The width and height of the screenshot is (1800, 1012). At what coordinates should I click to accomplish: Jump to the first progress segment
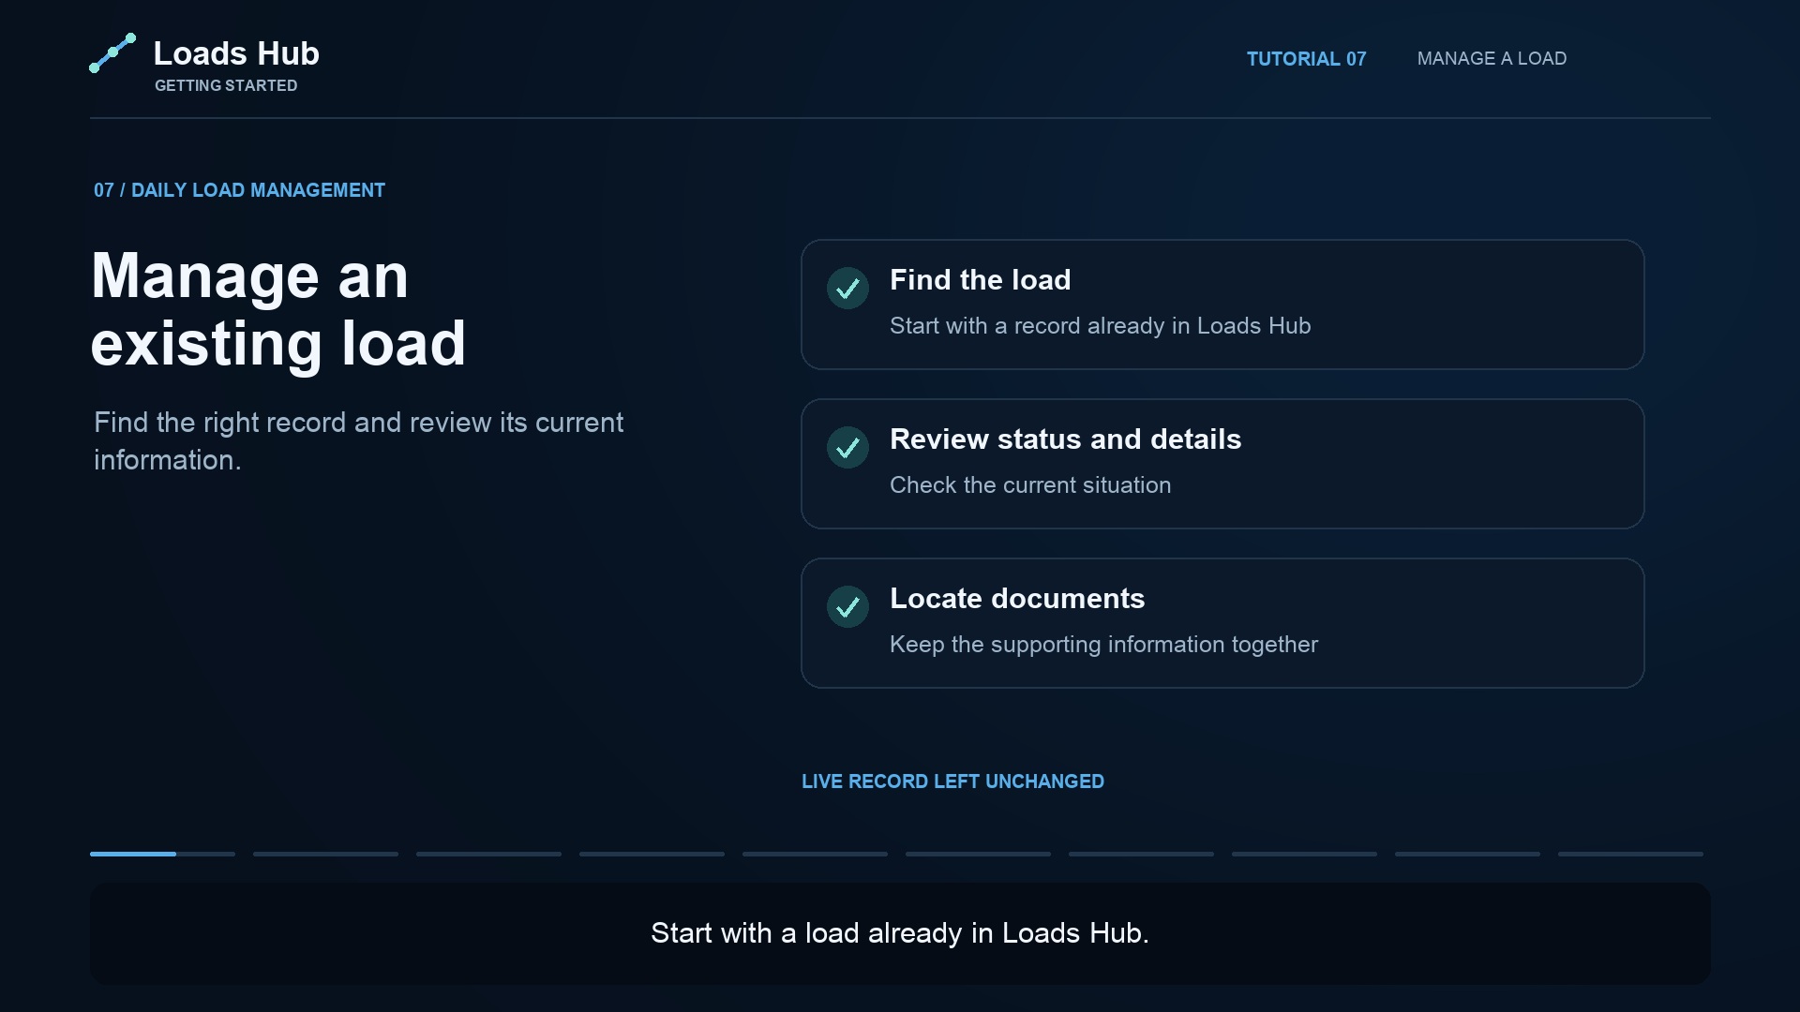pyautogui.click(x=162, y=854)
